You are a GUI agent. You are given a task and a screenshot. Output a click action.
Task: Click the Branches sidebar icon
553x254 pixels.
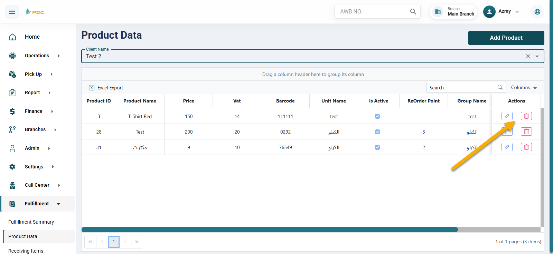coord(12,130)
